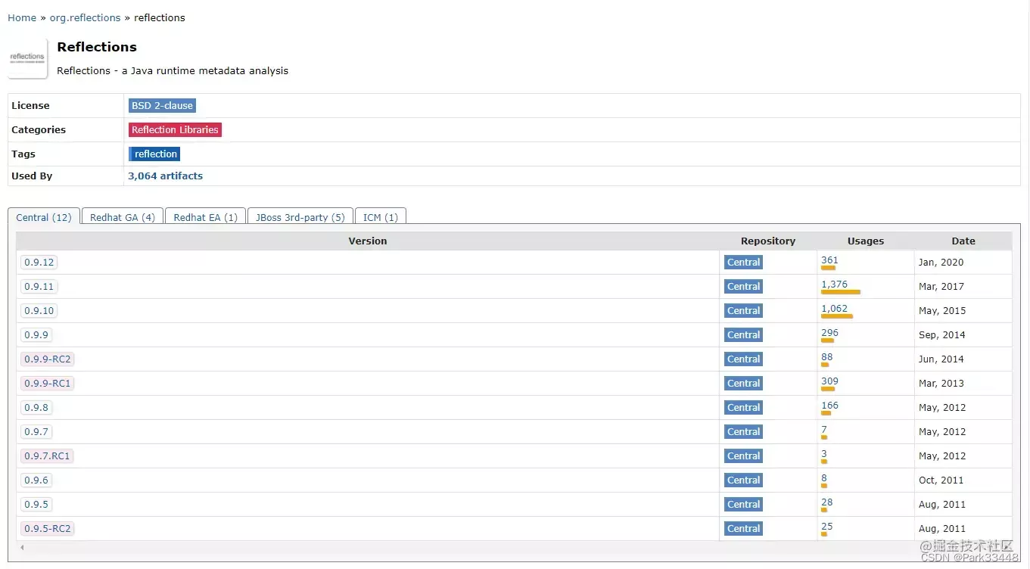This screenshot has height=569, width=1030.
Task: Open the 3,064 artifacts link
Action: (x=165, y=176)
